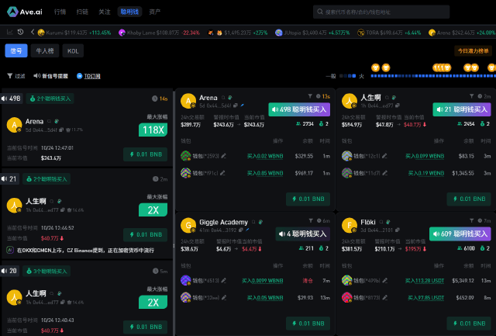Quick buy 0.01 BNB on 人生啊 card
This screenshot has height=336, width=496.
coord(469,199)
